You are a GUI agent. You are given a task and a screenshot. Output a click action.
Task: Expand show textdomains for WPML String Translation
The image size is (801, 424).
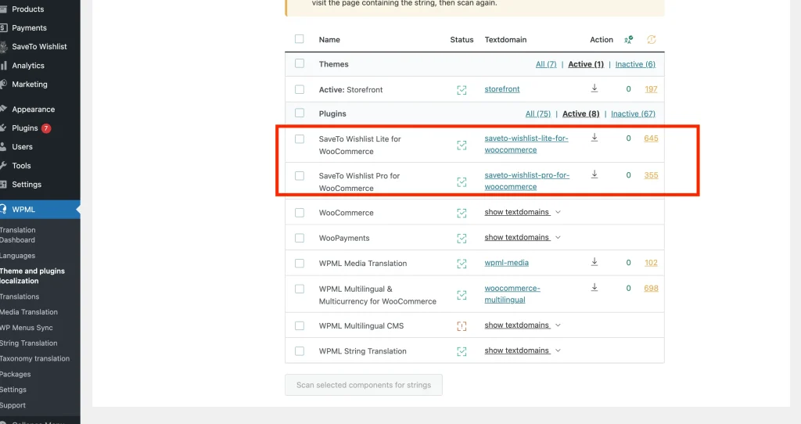tap(522, 350)
